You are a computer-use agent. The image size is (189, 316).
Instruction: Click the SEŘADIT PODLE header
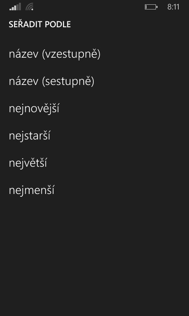coord(40,24)
